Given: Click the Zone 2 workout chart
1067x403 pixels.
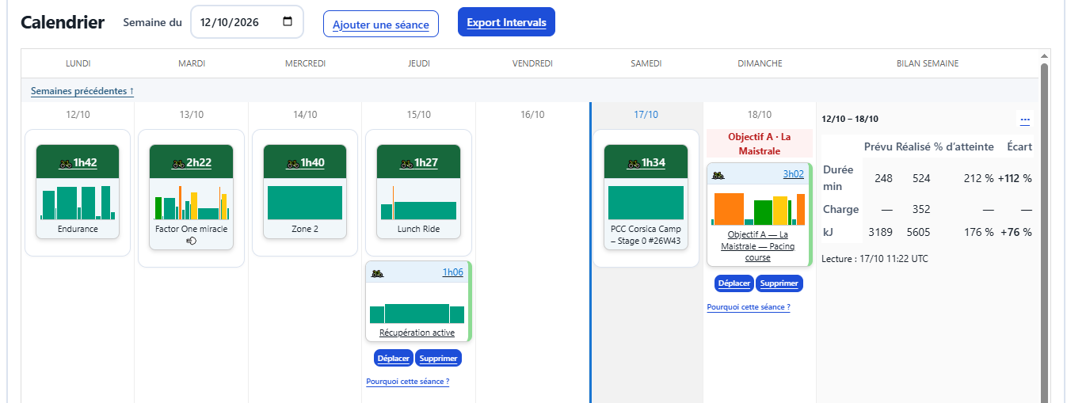Looking at the screenshot, I should 305,203.
